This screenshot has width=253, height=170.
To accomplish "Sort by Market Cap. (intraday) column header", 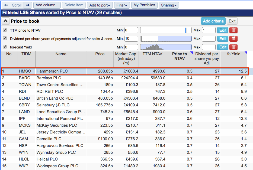I will tap(126, 59).
